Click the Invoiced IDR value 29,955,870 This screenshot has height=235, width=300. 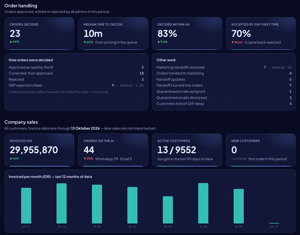click(34, 150)
